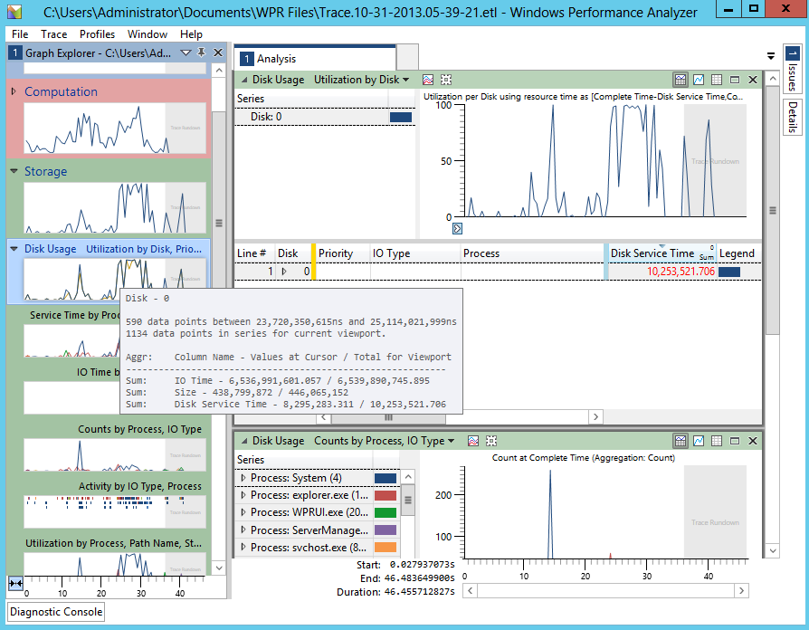Open the Computation graph thumbnail
The width and height of the screenshot is (809, 630).
115,128
